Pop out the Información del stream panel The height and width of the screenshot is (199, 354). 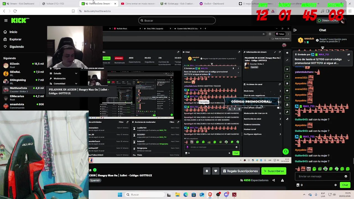click(280, 52)
